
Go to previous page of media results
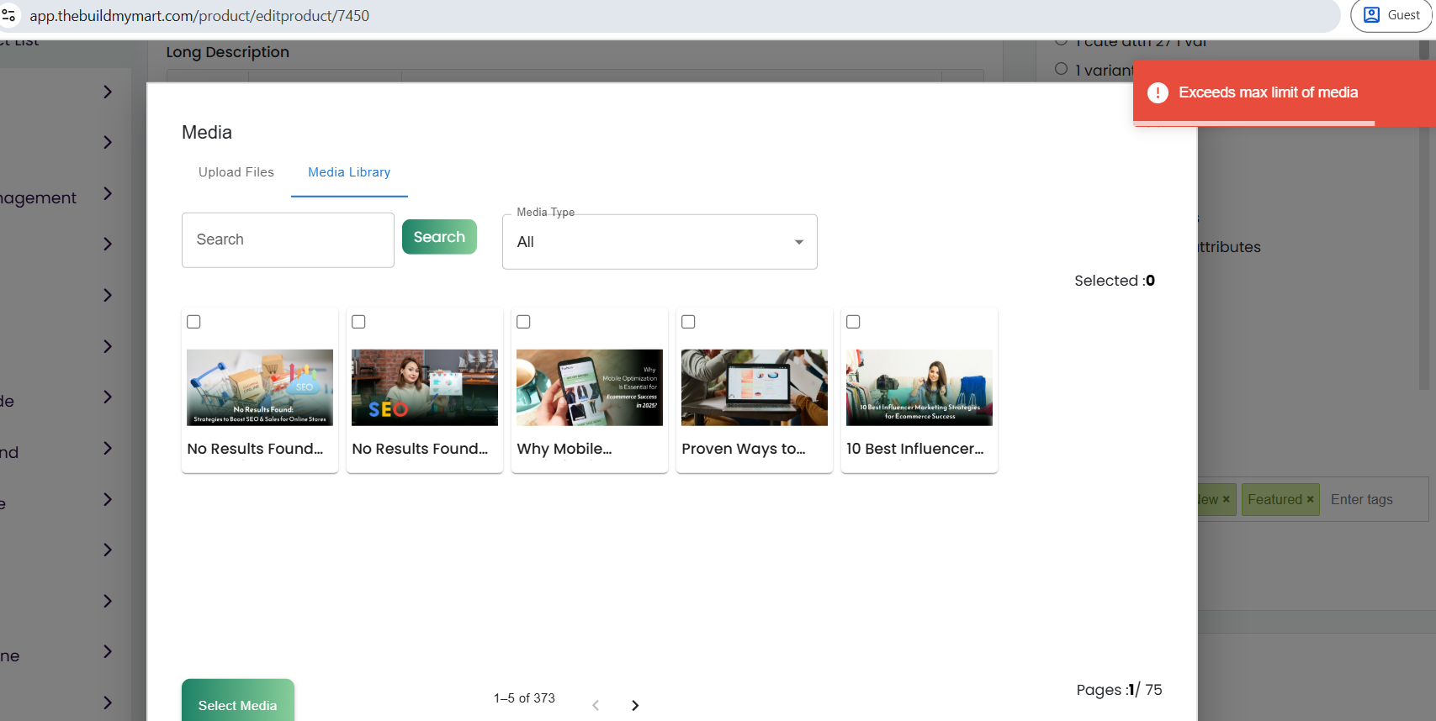596,705
